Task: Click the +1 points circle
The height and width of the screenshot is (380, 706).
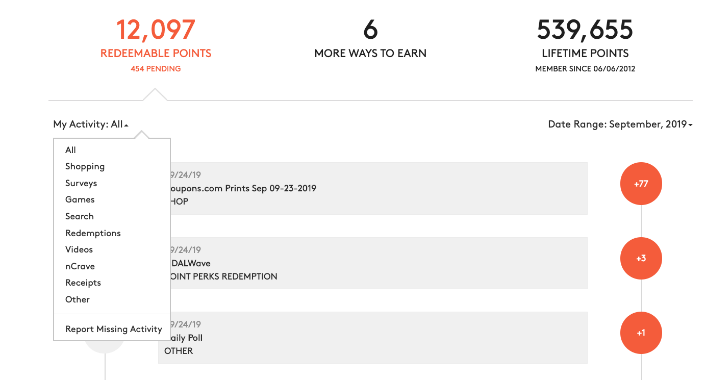Action: (641, 333)
